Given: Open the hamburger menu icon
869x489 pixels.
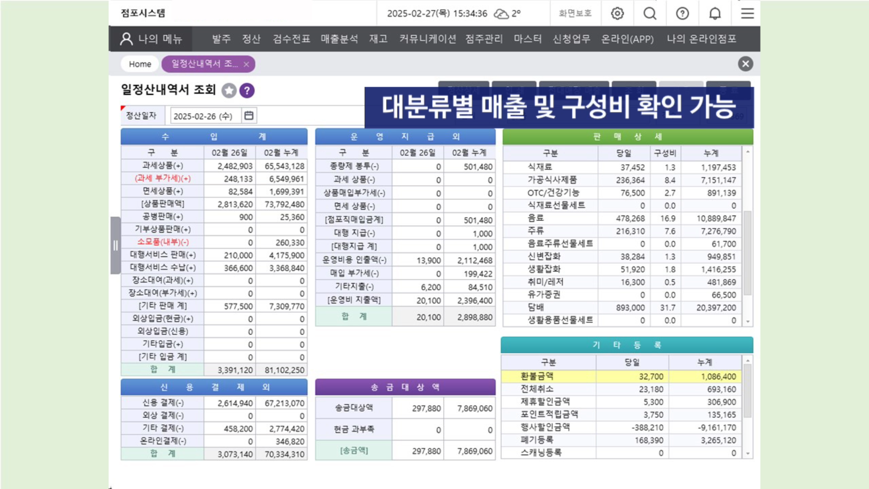Looking at the screenshot, I should pos(747,14).
